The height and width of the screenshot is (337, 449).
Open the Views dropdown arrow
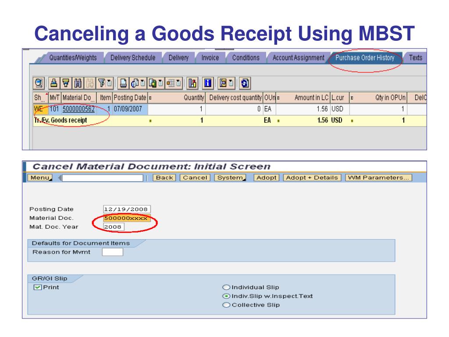143,83
